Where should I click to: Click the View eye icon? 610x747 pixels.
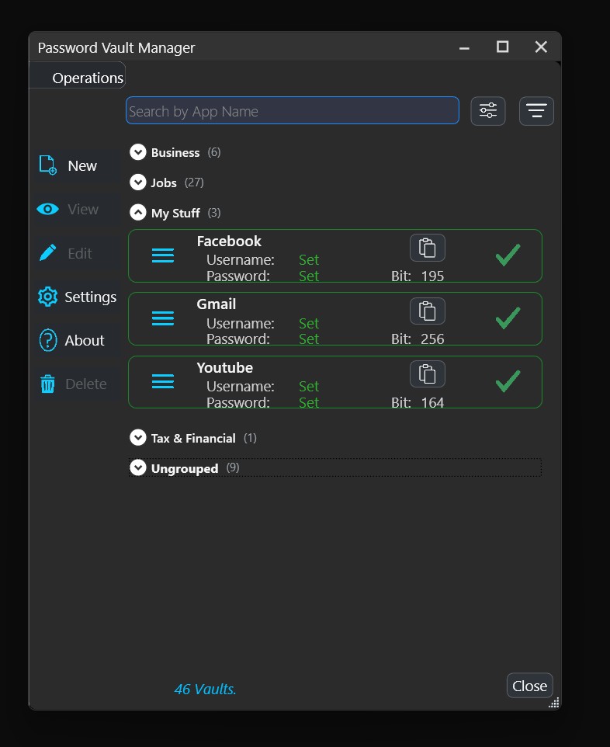coord(47,209)
